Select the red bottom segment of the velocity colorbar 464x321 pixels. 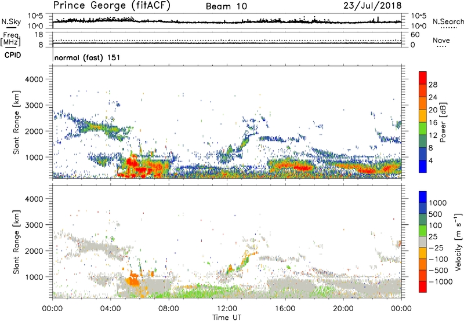423,287
